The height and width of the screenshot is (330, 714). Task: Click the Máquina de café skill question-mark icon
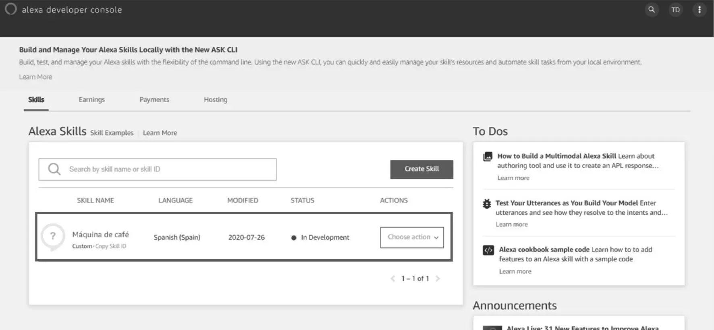[53, 237]
